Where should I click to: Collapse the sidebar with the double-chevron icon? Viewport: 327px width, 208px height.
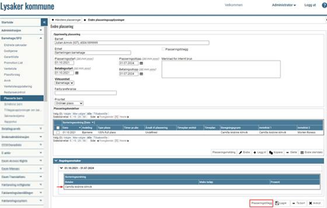[44, 22]
